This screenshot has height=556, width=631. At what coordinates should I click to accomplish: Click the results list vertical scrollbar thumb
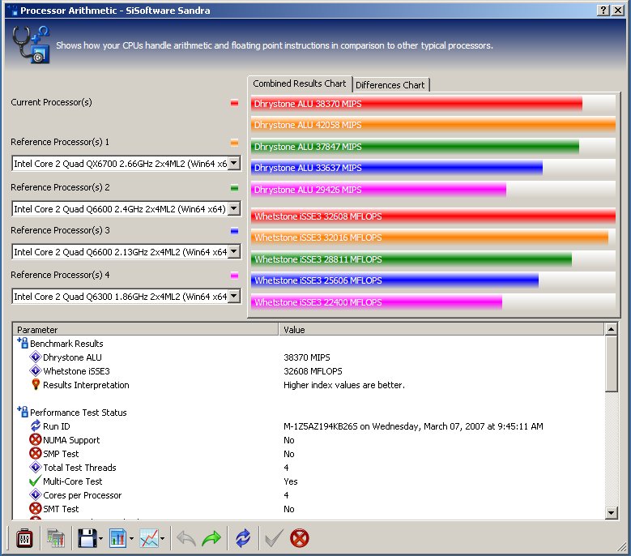(611, 364)
